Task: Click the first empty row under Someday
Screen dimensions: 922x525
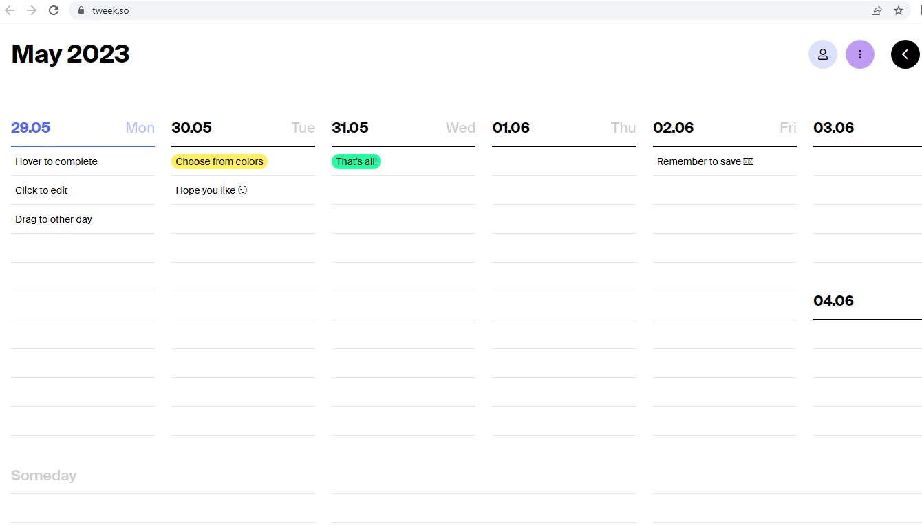Action: click(163, 508)
